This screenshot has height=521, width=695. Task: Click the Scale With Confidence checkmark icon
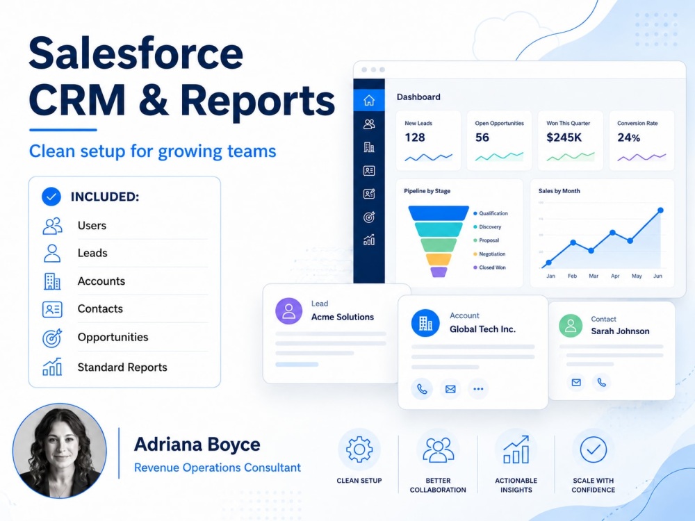[594, 449]
